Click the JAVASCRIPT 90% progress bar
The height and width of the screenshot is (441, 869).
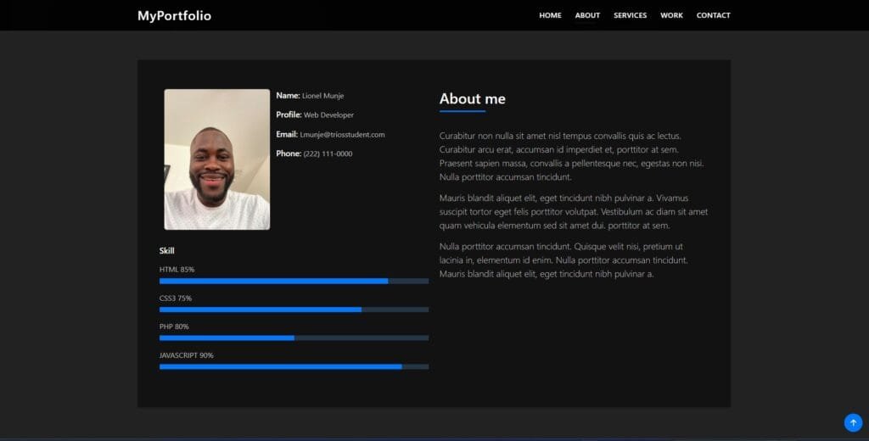pos(294,366)
